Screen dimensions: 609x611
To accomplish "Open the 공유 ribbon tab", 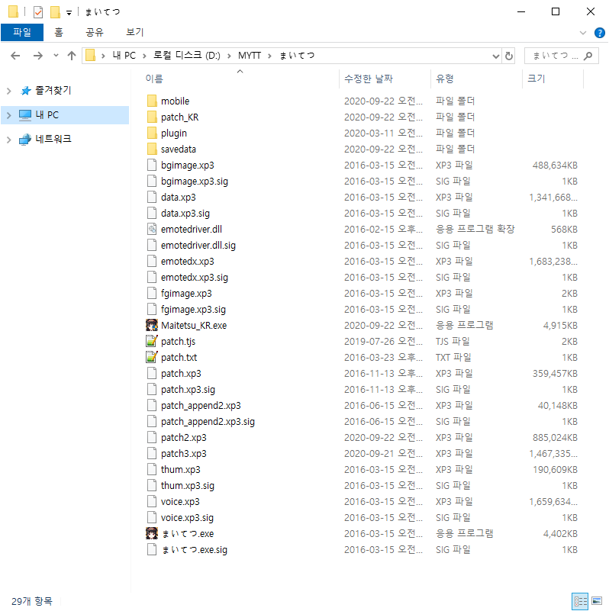I will [95, 32].
